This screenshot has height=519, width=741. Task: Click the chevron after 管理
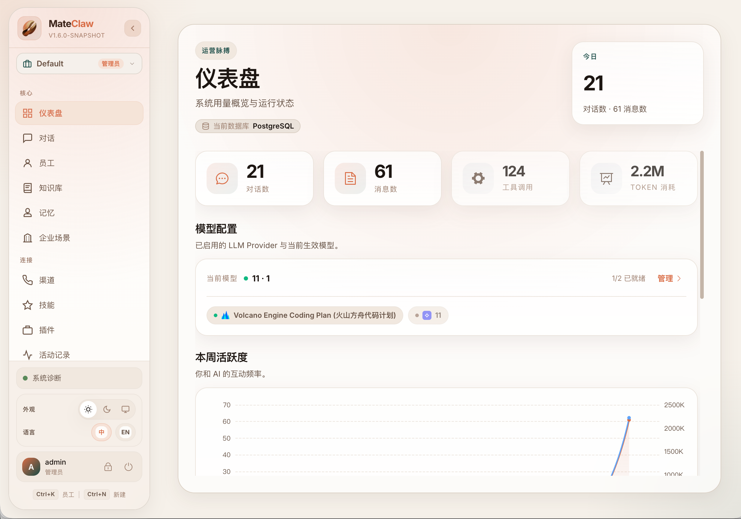(x=679, y=278)
